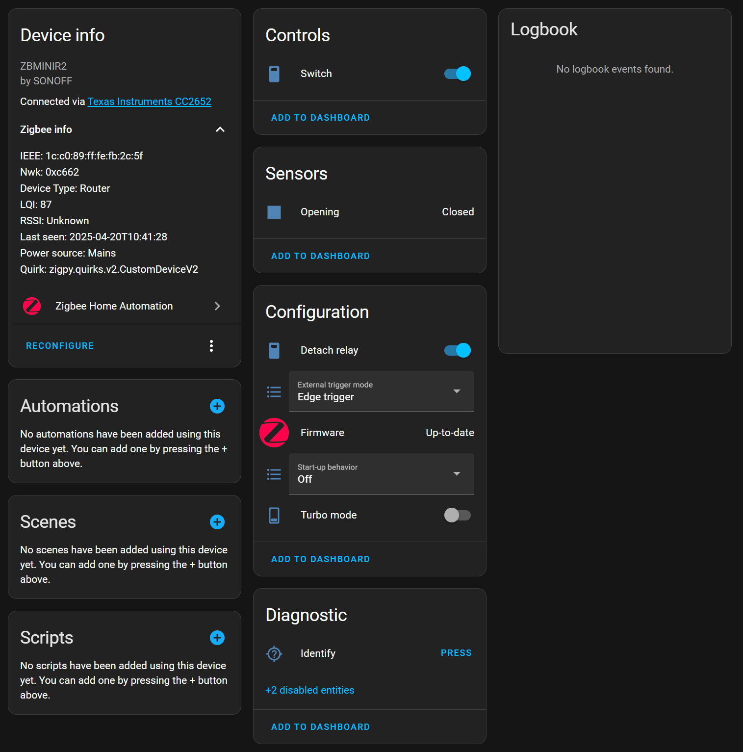Follow the Texas Instruments CC2652 link

pyautogui.click(x=150, y=101)
